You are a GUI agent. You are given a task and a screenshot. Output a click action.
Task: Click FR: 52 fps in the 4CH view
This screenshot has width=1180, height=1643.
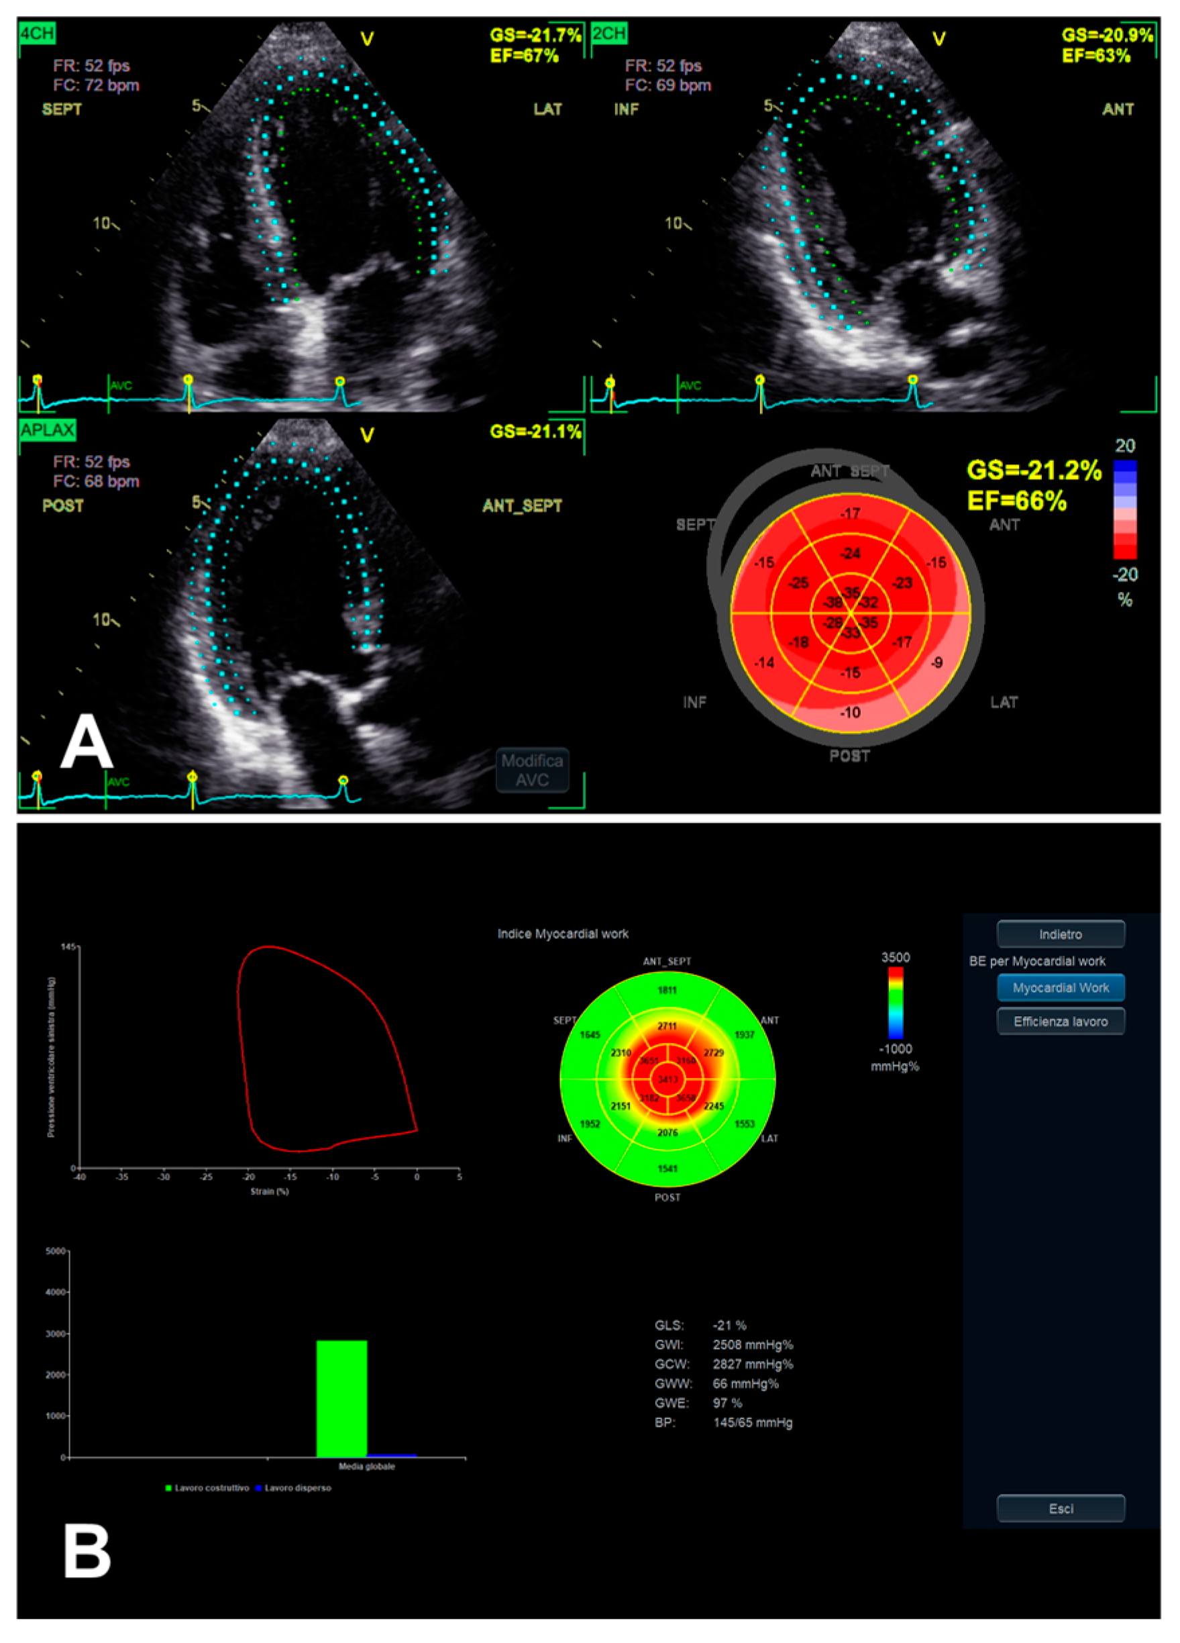tap(91, 66)
